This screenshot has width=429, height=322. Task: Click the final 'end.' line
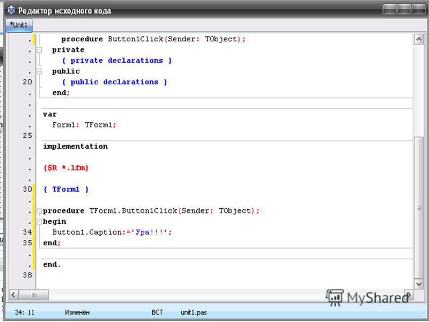[52, 265]
